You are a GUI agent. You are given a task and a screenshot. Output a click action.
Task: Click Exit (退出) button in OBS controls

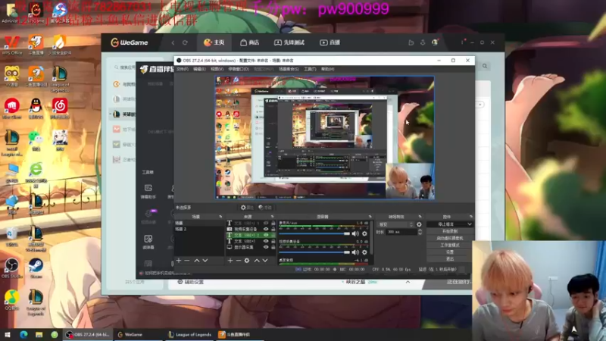coord(449,259)
